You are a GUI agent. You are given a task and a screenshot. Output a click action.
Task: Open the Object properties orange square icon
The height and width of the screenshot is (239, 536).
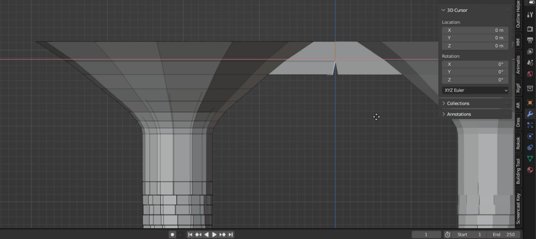pyautogui.click(x=530, y=103)
